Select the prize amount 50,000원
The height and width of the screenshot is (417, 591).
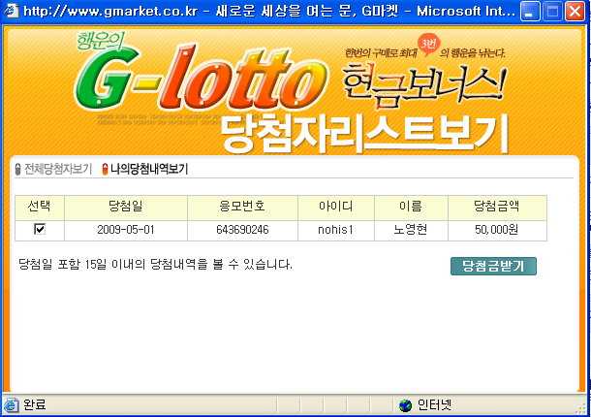497,230
